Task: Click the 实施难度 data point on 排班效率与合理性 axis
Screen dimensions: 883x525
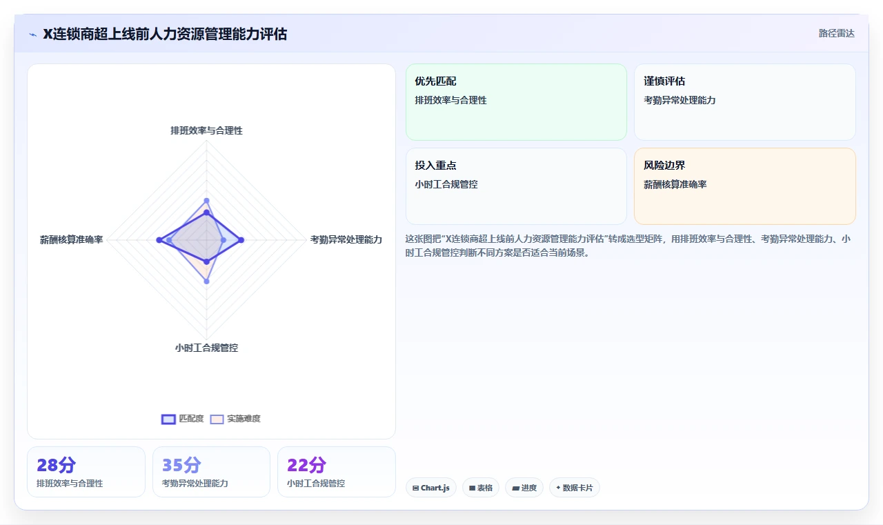Action: [x=206, y=201]
